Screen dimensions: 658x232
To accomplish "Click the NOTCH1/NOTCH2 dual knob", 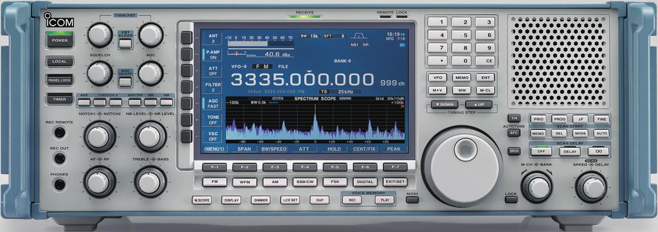I will pos(100,137).
